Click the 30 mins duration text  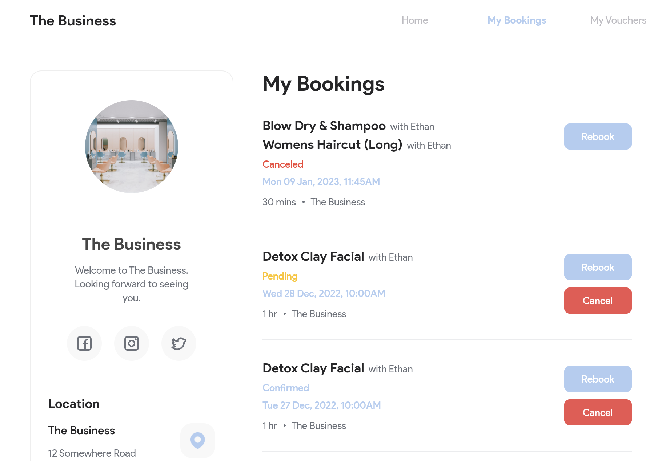pos(279,202)
